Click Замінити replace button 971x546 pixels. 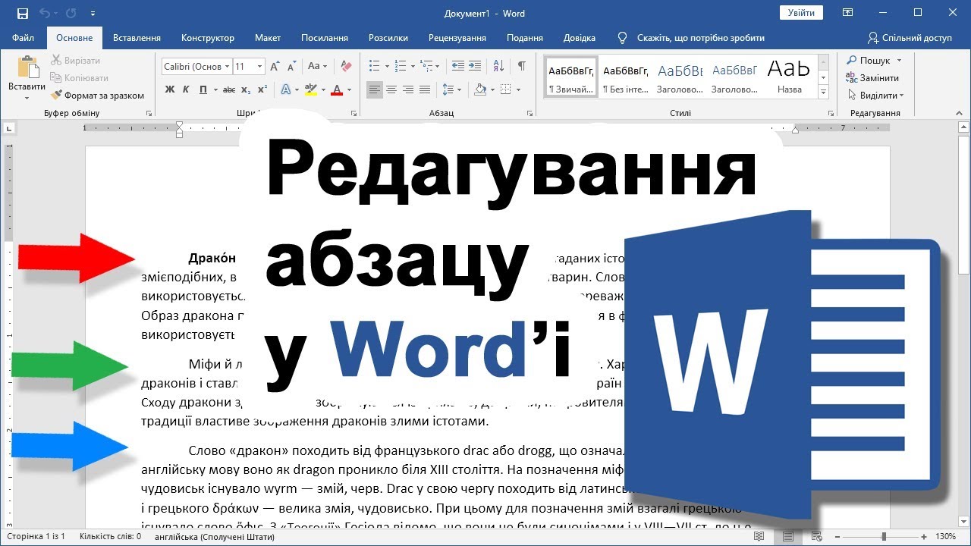(x=872, y=77)
